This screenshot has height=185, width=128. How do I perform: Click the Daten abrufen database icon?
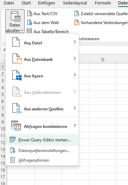tap(15, 16)
